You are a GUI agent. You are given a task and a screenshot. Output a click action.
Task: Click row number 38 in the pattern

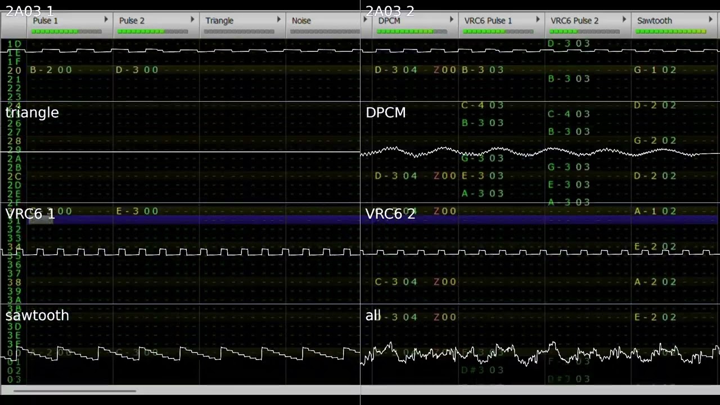click(x=14, y=282)
